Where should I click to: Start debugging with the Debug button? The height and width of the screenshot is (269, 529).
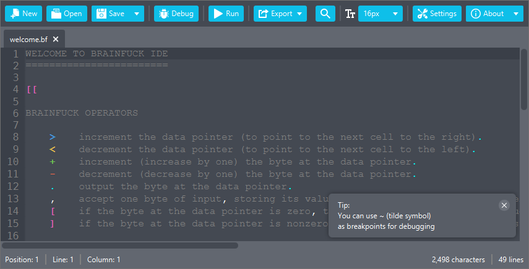coord(176,14)
